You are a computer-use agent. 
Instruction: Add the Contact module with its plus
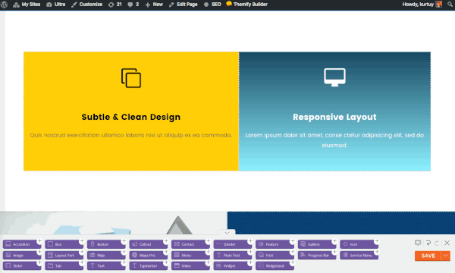click(x=208, y=241)
